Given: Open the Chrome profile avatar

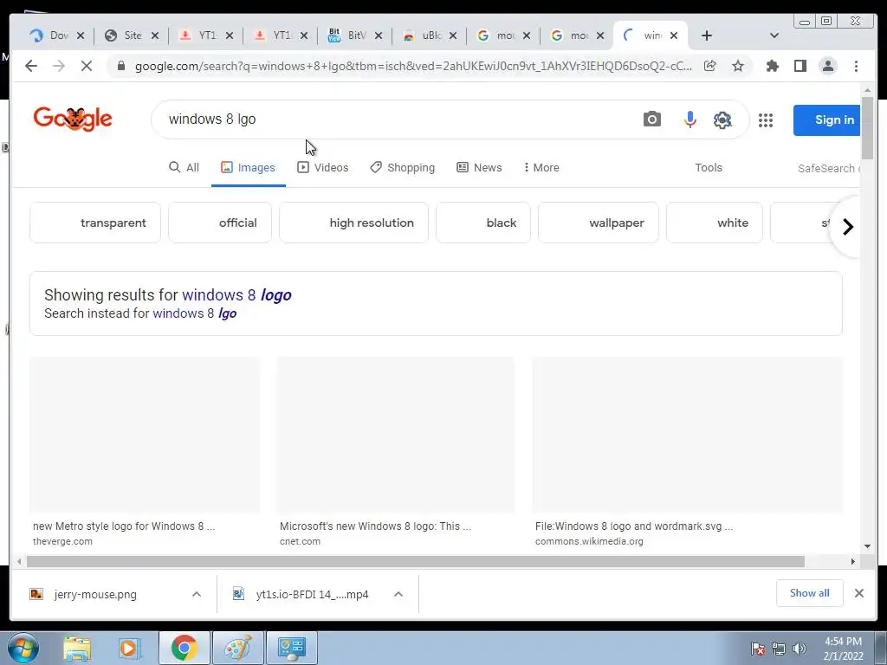Looking at the screenshot, I should click(827, 66).
